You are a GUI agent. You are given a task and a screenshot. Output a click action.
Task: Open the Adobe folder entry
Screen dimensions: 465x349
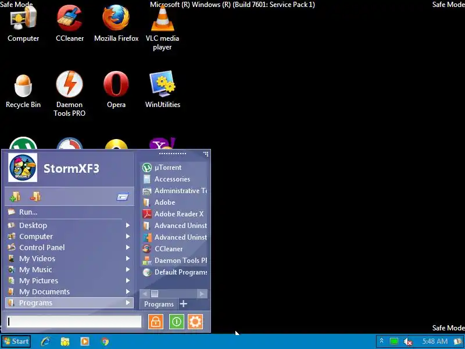tap(174, 202)
